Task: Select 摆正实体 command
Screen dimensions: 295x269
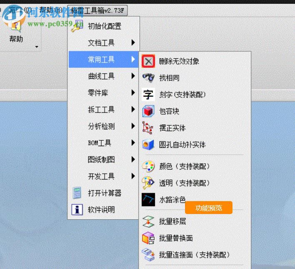Action: (x=195, y=128)
